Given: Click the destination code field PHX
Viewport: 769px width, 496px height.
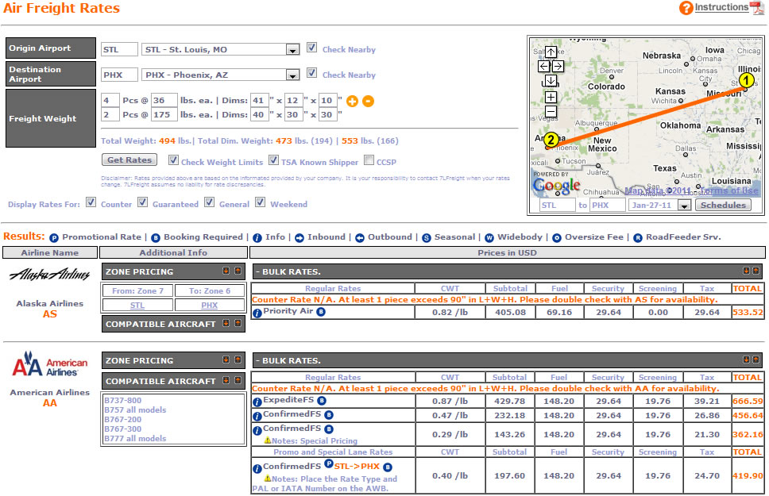Looking at the screenshot, I should pyautogui.click(x=119, y=75).
